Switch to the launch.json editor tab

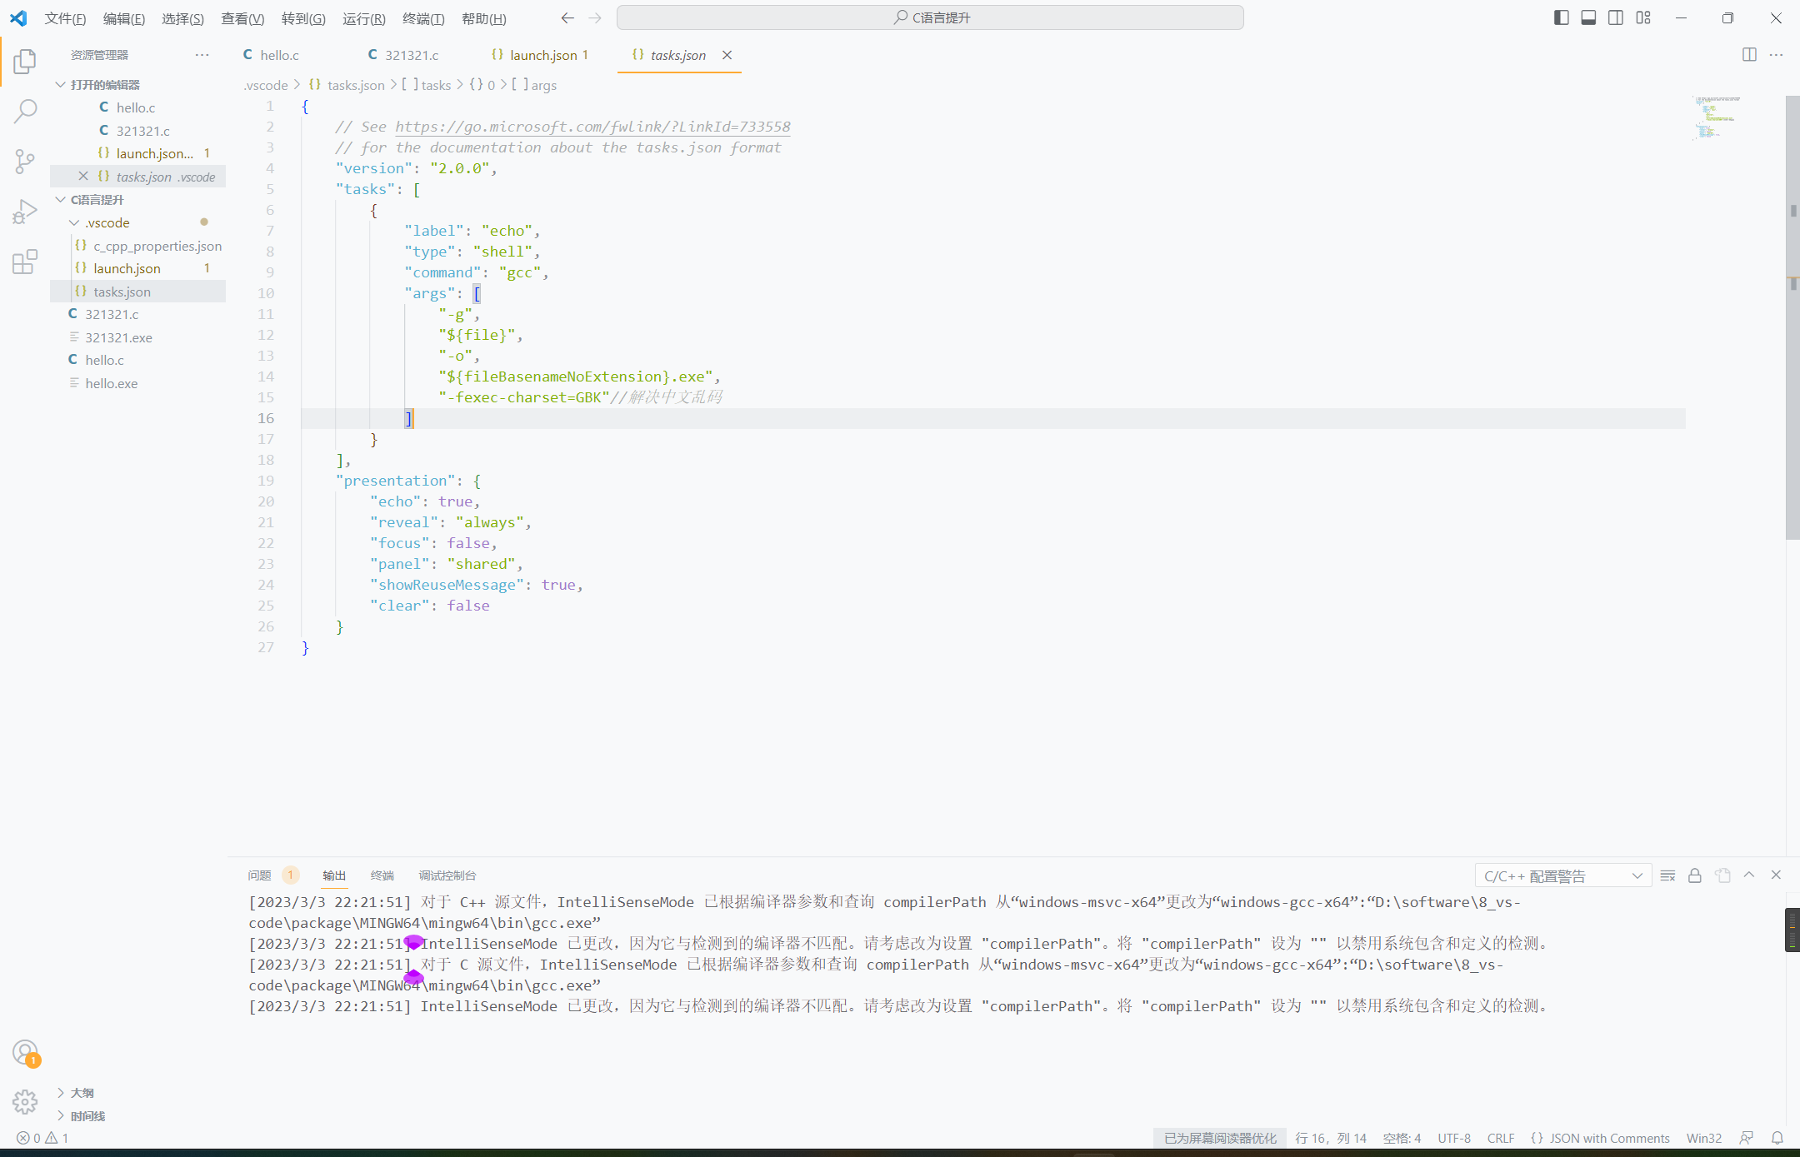[542, 55]
